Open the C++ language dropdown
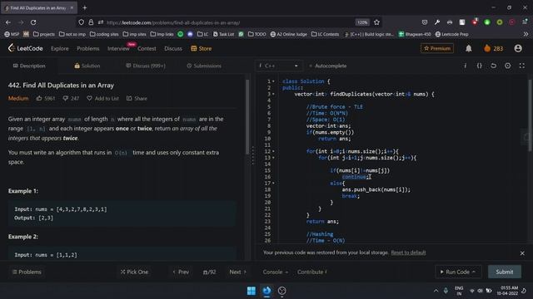The height and width of the screenshot is (299, 533). (x=279, y=66)
